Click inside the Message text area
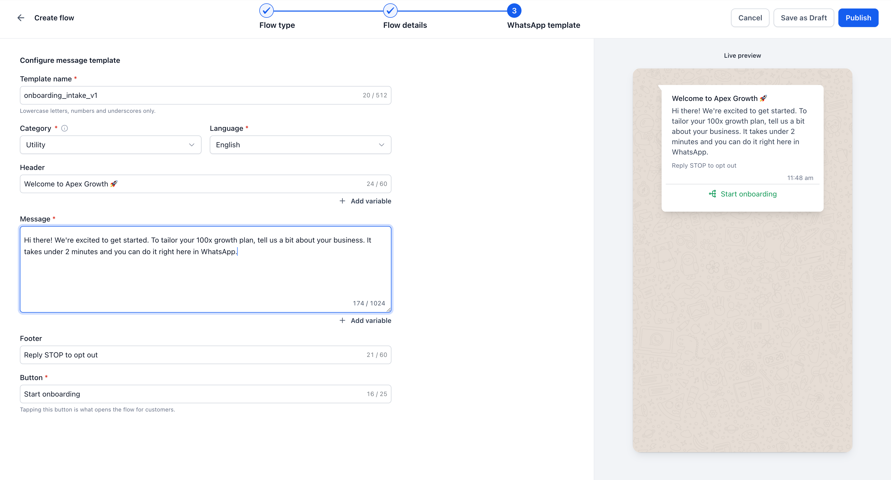The height and width of the screenshot is (480, 891). click(x=205, y=270)
